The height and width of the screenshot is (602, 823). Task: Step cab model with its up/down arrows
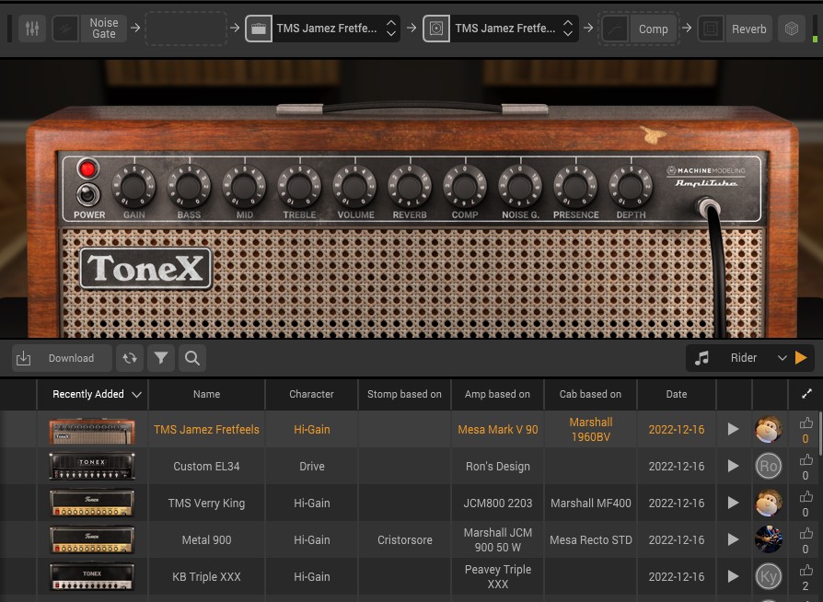point(568,29)
